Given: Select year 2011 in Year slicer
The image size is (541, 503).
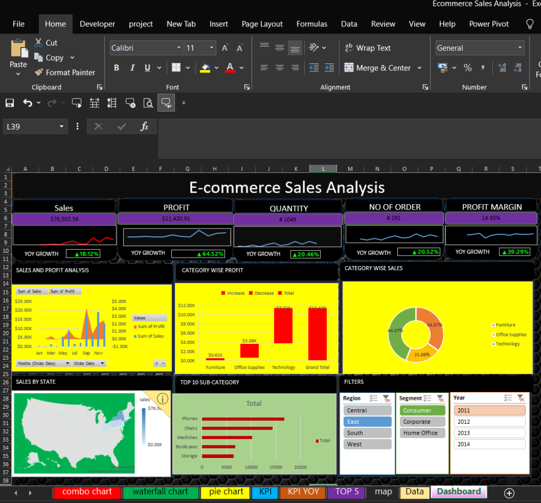Looking at the screenshot, I should point(490,410).
